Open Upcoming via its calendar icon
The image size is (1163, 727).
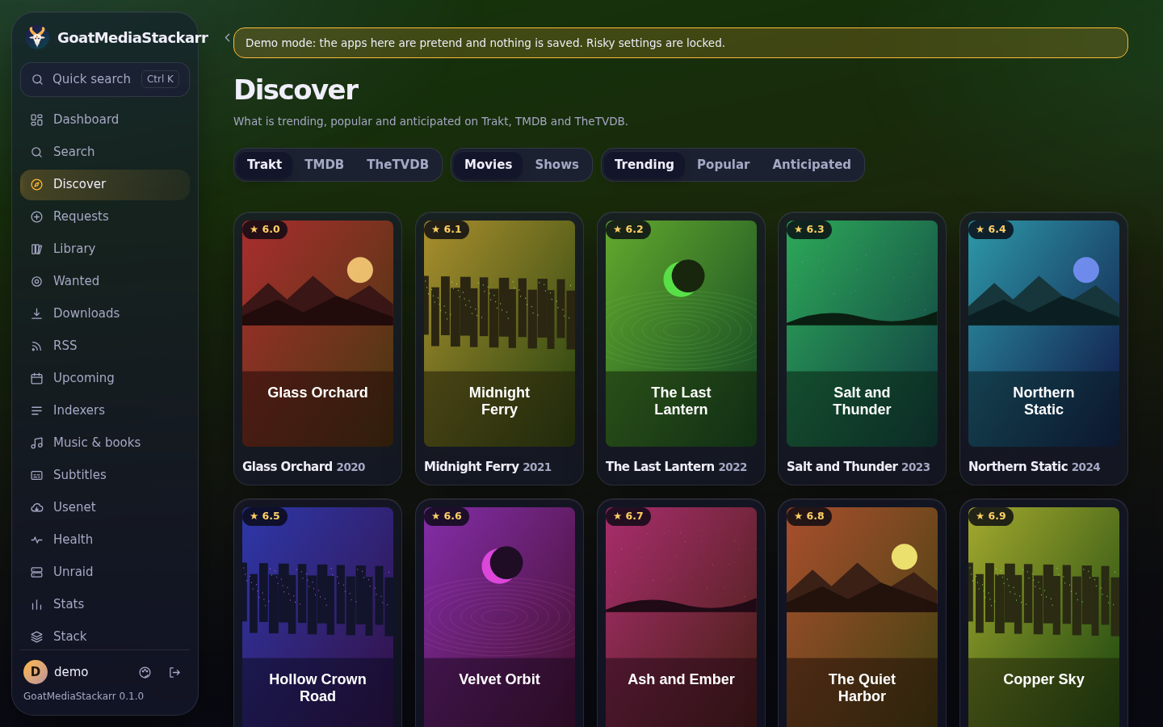click(x=36, y=378)
